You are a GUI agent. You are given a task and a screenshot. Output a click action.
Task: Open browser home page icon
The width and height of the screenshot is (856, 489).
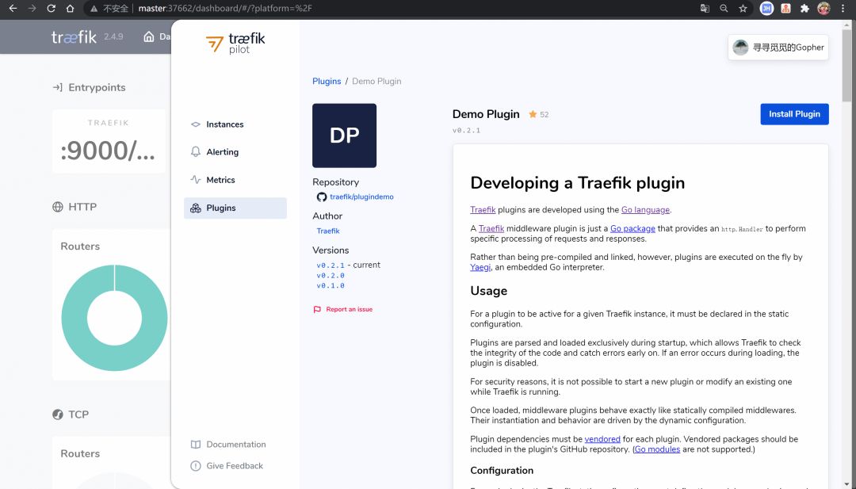click(70, 8)
